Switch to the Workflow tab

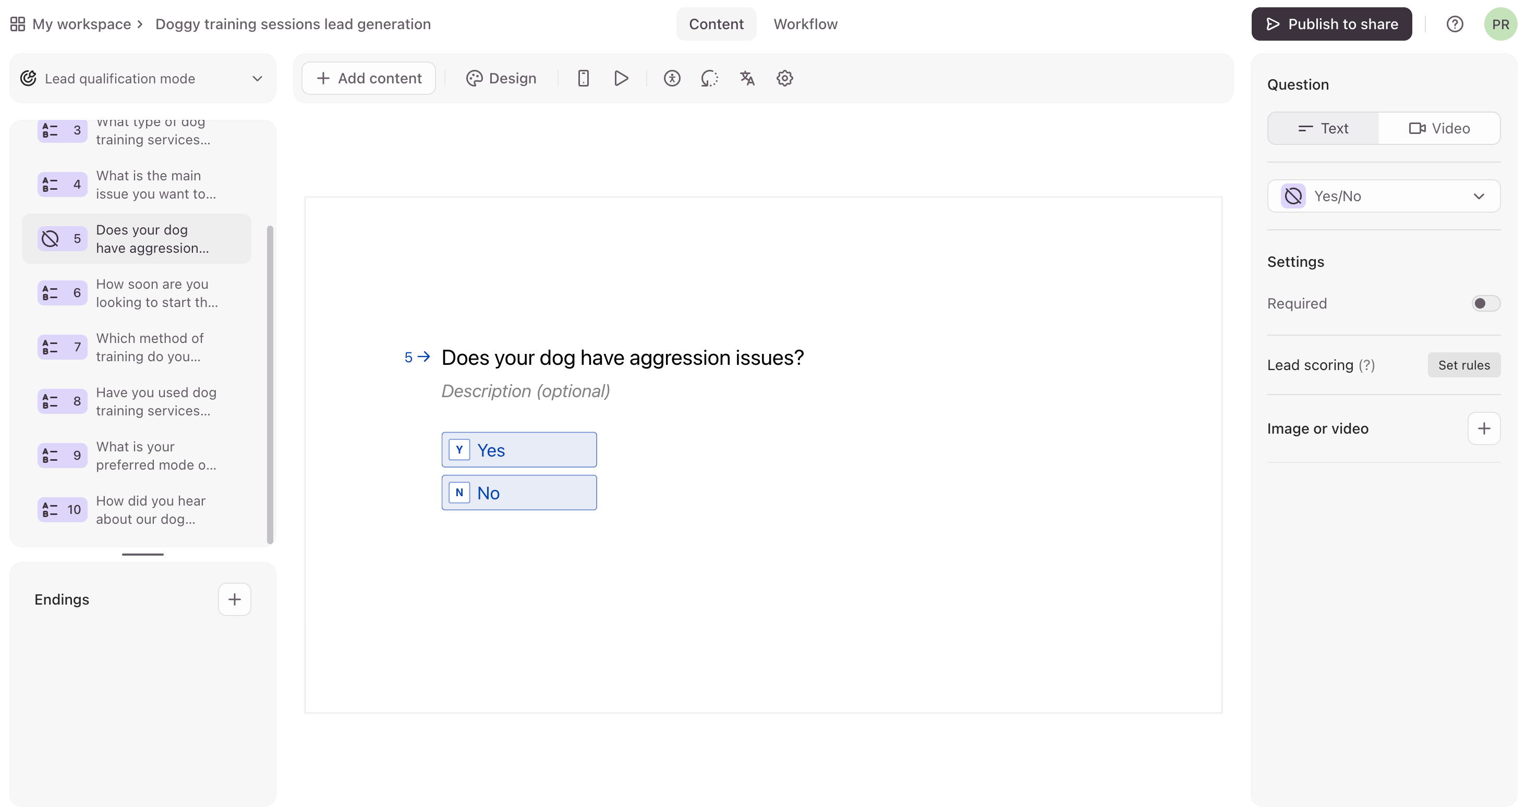[805, 24]
